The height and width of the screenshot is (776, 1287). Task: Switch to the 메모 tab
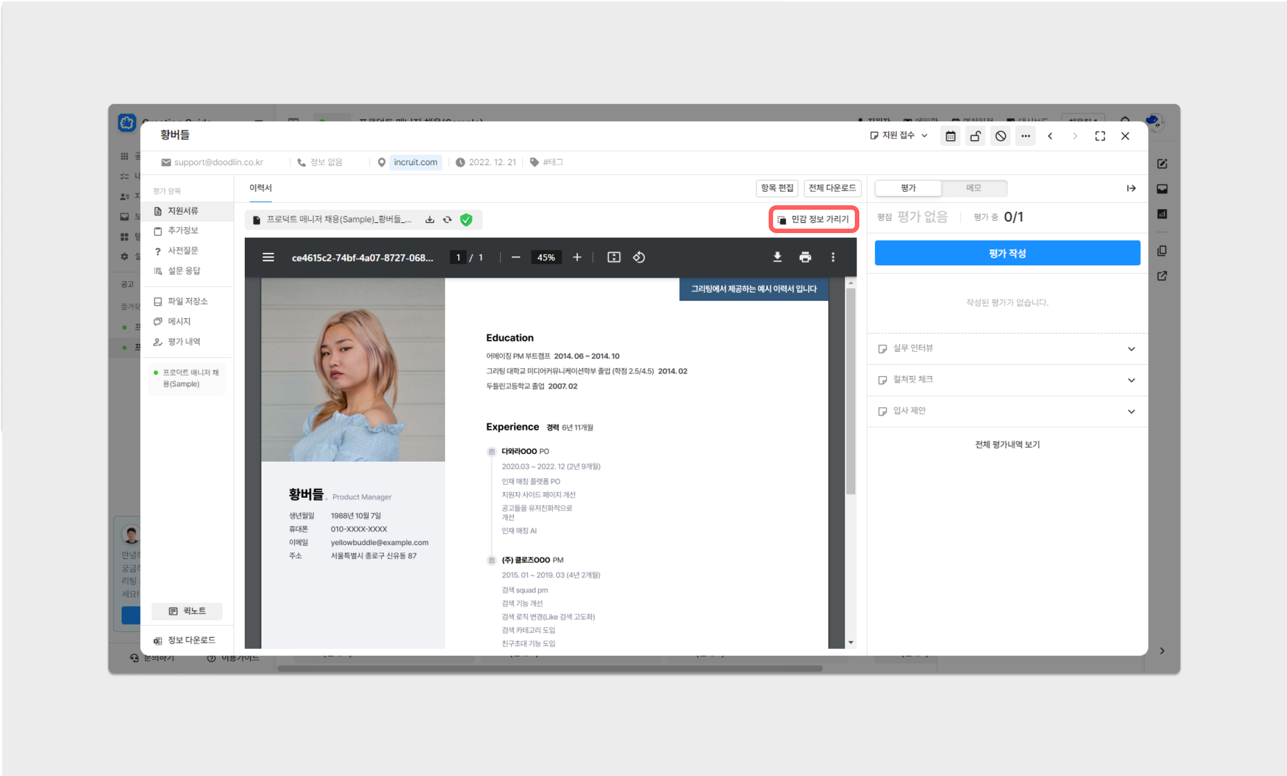(973, 188)
